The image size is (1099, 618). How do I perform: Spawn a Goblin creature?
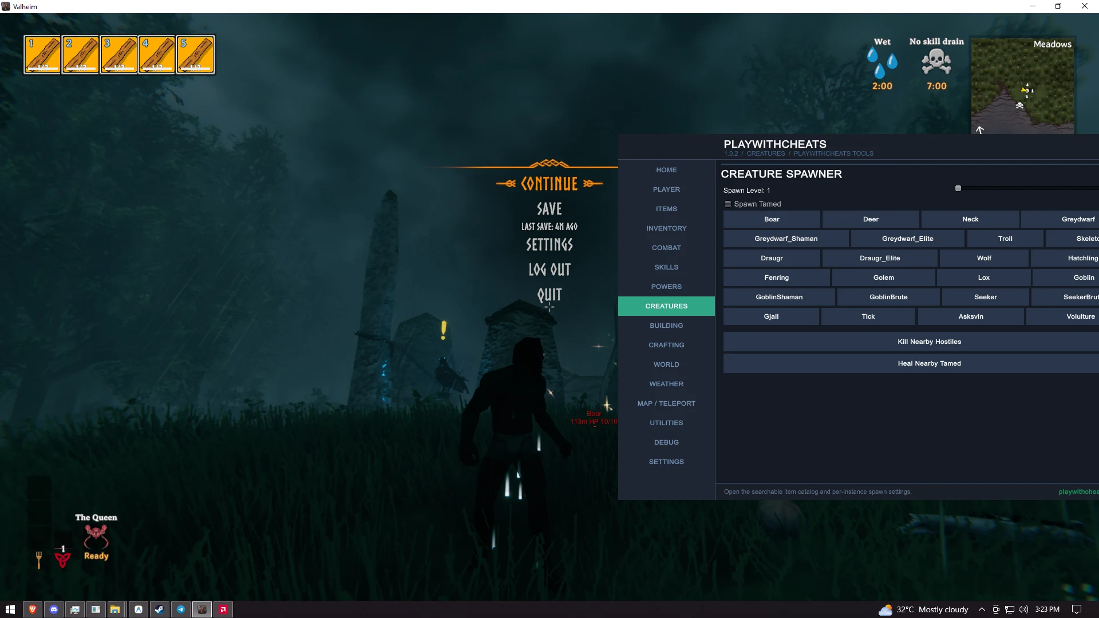(1066, 278)
